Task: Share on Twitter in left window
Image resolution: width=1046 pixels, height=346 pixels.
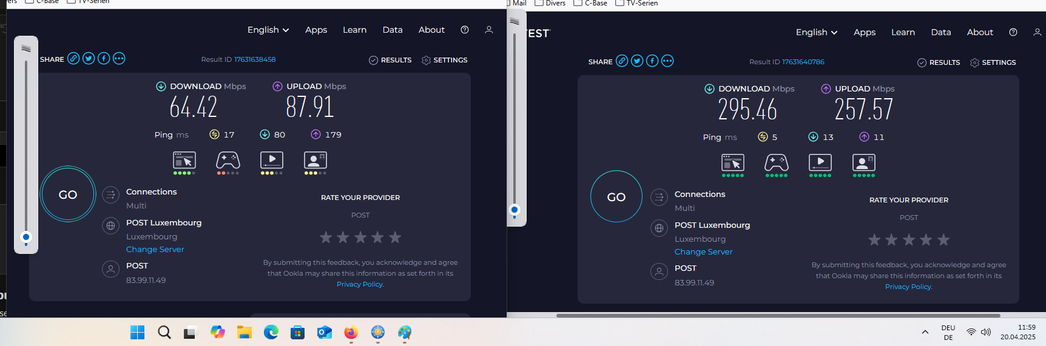Action: coord(89,59)
